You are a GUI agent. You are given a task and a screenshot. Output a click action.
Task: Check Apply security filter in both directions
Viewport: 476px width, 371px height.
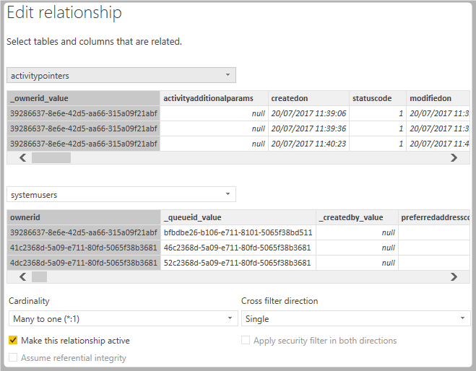click(246, 341)
